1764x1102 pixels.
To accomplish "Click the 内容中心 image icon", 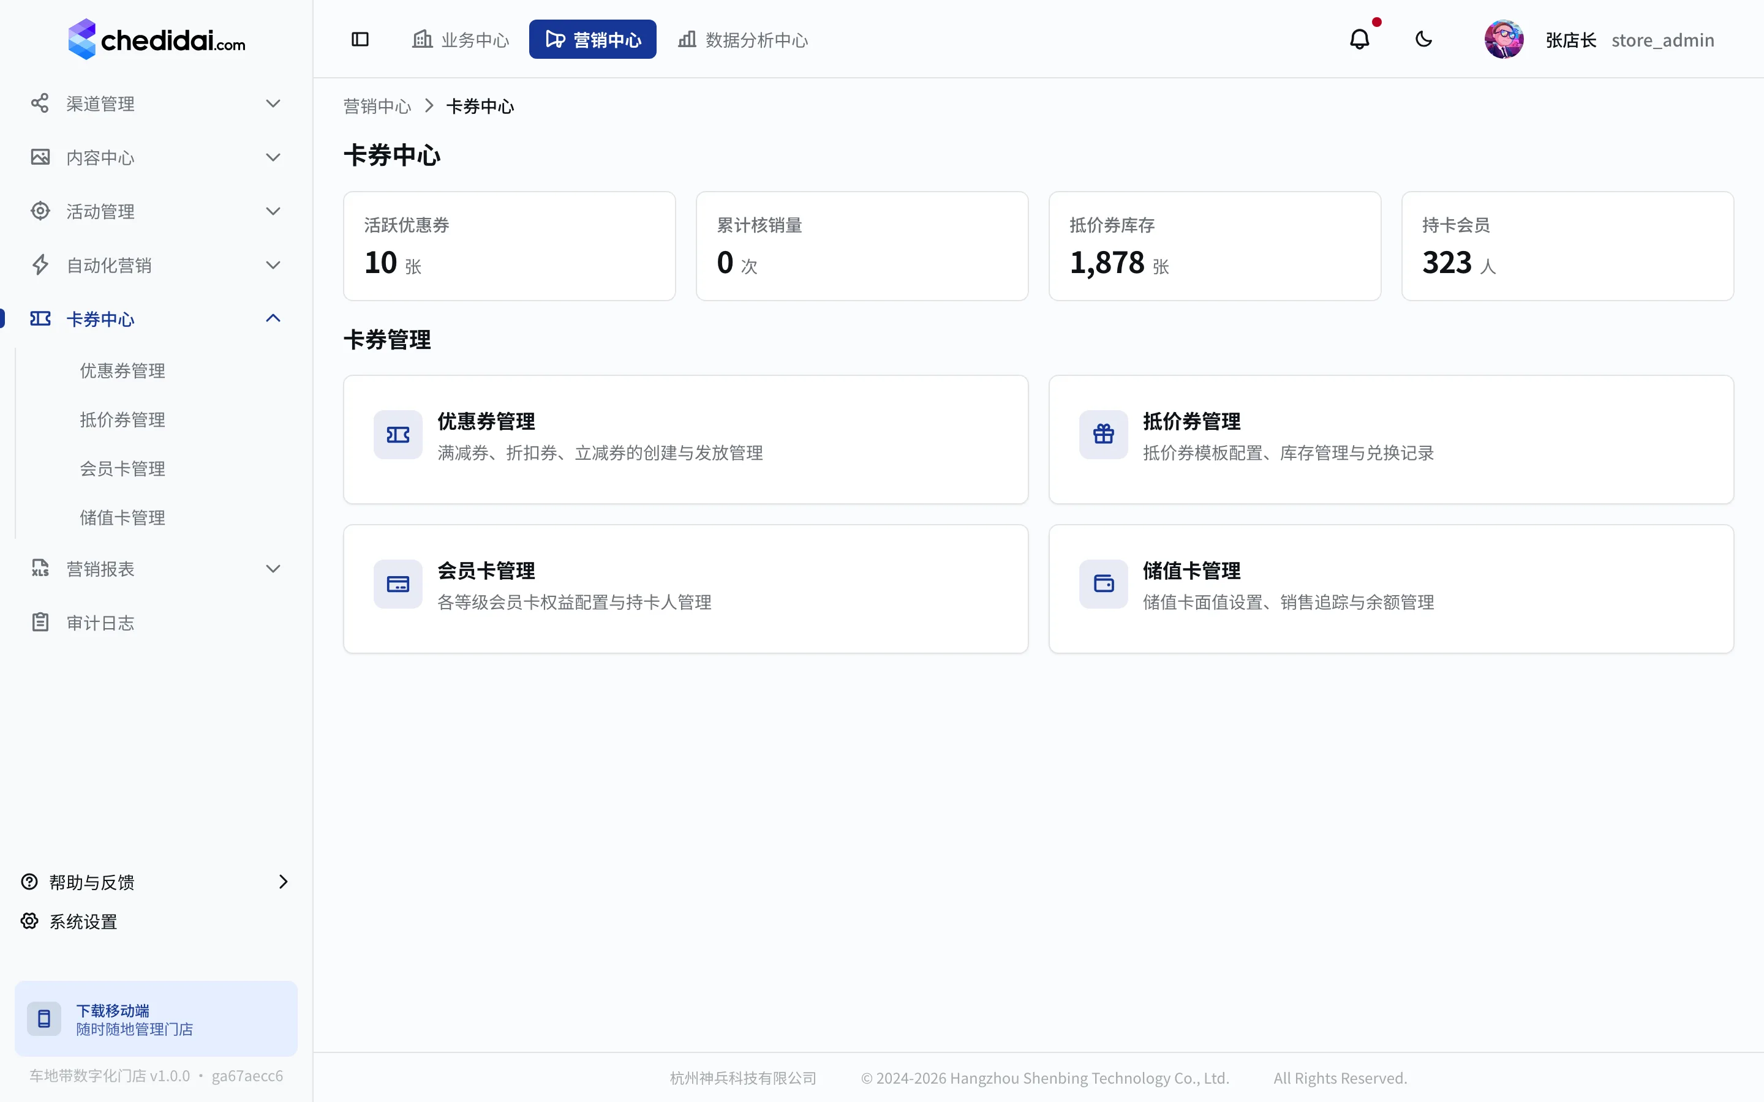I will pyautogui.click(x=40, y=157).
